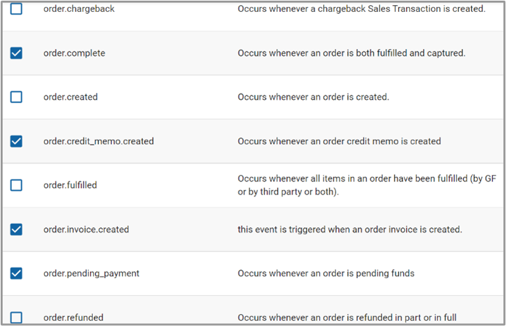Select the order.pending_payment event name
The height and width of the screenshot is (326, 506).
tap(91, 273)
